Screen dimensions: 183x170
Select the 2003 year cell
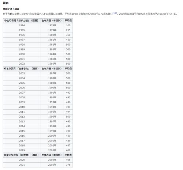[x=22, y=73]
